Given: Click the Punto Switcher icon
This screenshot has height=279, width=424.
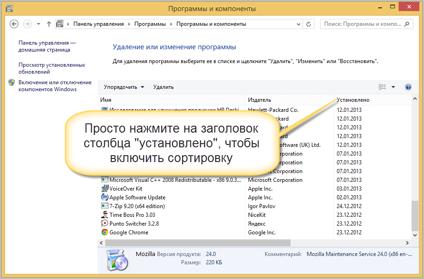Looking at the screenshot, I should coord(105,223).
